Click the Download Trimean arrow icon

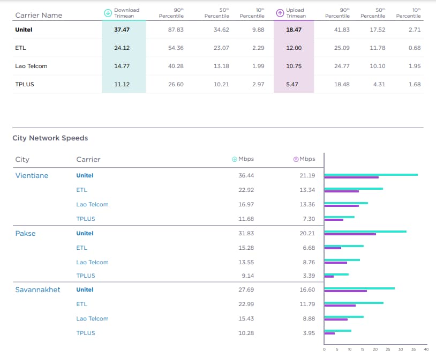pyautogui.click(x=108, y=13)
